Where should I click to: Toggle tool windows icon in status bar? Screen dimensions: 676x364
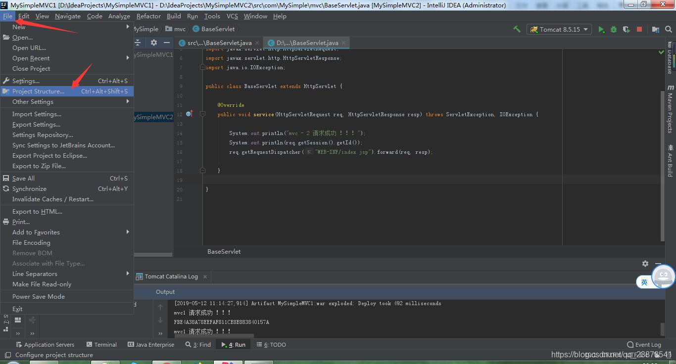click(7, 355)
